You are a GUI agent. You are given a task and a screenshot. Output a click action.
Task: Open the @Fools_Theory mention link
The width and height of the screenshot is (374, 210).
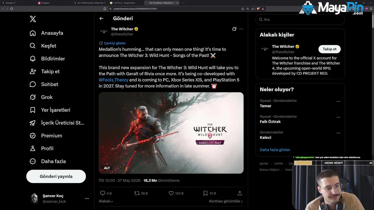pos(113,80)
